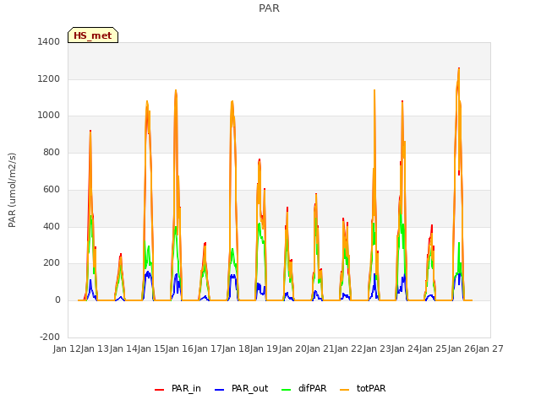Click the 400 y-axis label
This screenshot has width=541, height=405.
click(52, 227)
